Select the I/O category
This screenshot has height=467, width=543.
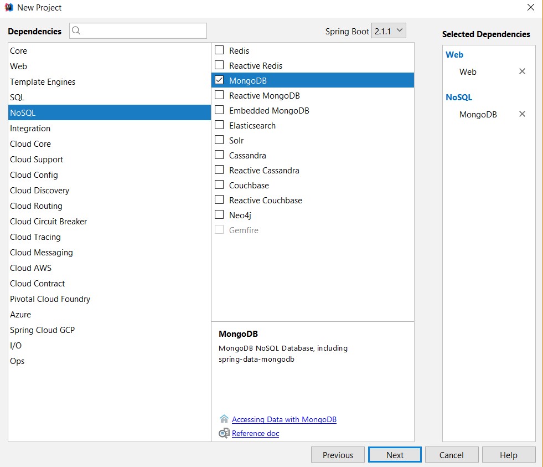click(x=110, y=345)
